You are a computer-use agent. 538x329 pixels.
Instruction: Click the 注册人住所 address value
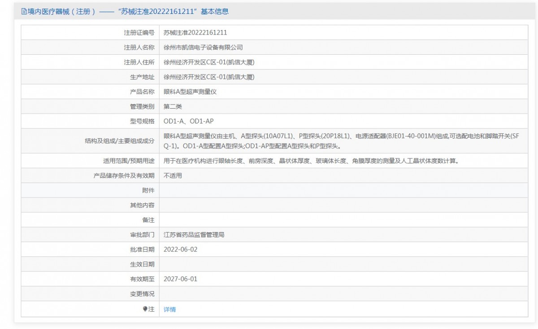pos(209,62)
